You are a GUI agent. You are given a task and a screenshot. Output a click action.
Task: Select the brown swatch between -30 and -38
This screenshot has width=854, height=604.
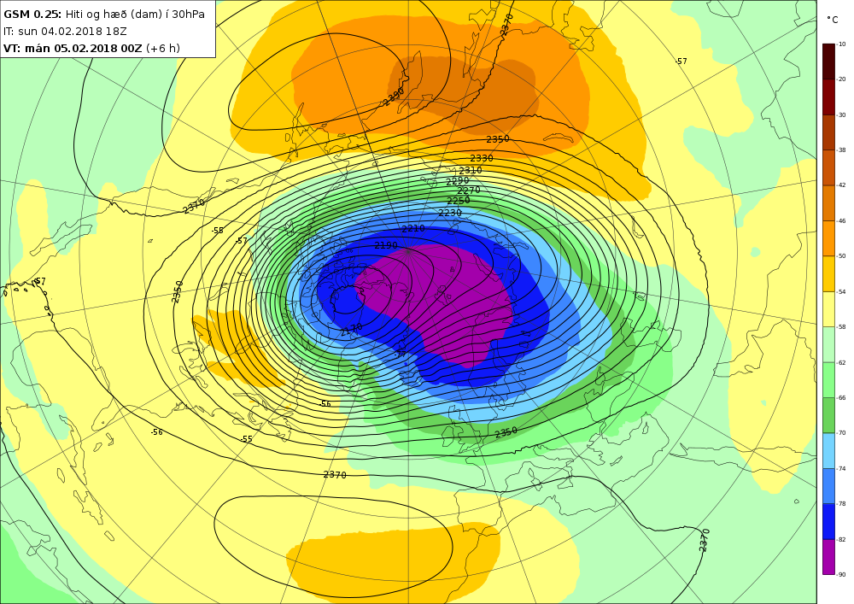828,133
